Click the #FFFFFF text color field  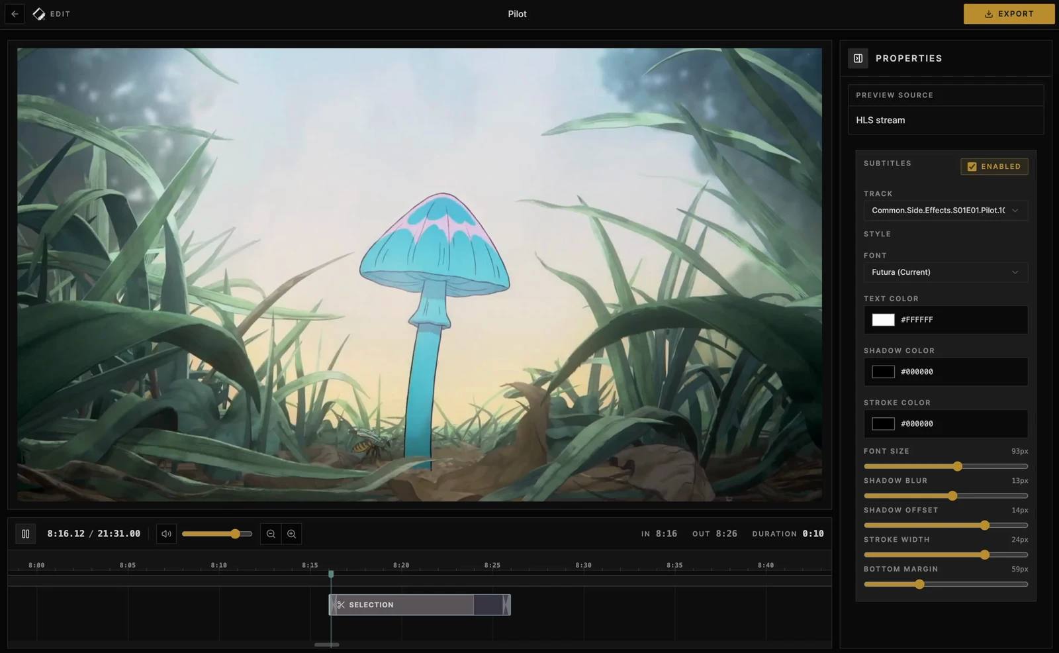point(945,320)
